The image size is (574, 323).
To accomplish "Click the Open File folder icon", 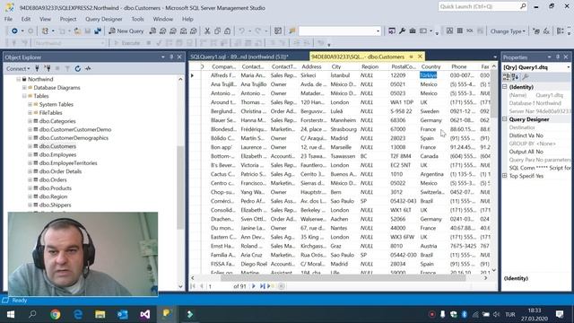I will [x=77, y=31].
